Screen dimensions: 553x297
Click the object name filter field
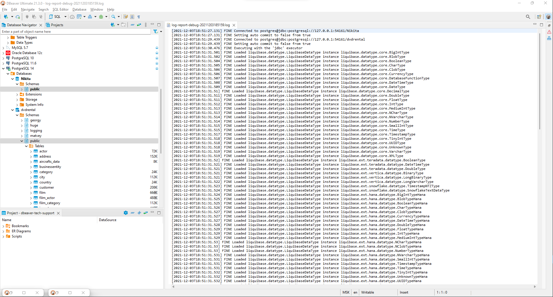click(75, 32)
